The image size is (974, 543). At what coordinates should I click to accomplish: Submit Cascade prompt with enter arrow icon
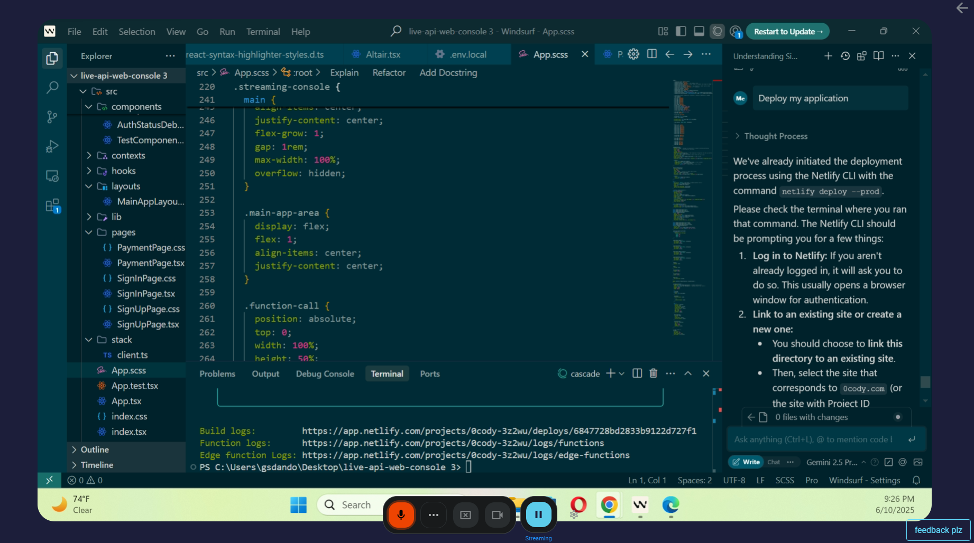click(x=912, y=439)
